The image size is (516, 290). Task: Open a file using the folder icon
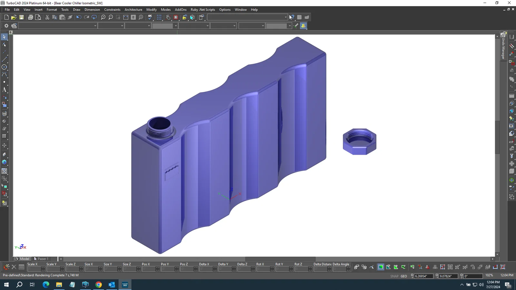coord(14,17)
